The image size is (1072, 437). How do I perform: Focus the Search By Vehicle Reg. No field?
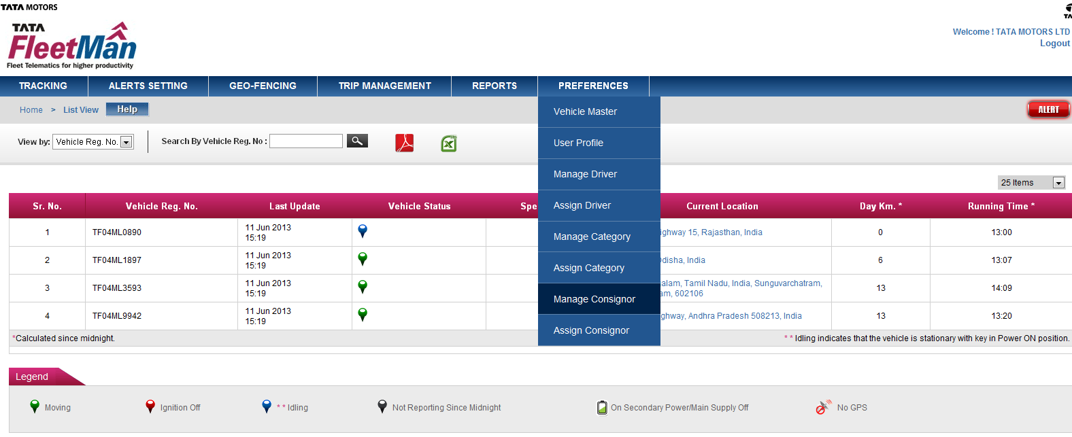(306, 141)
